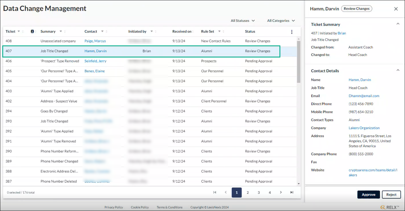Close the Hamm, Darvin details panel
Viewport: 405px width, 211px height.
pyautogui.click(x=396, y=9)
